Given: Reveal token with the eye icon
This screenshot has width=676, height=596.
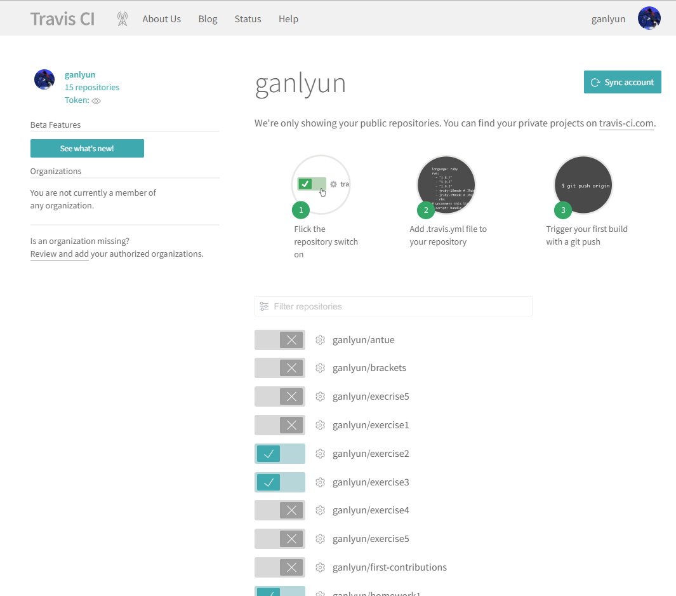Looking at the screenshot, I should 96,101.
